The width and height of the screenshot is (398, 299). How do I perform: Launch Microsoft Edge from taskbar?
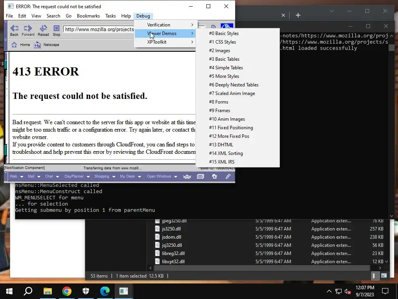pyautogui.click(x=105, y=291)
